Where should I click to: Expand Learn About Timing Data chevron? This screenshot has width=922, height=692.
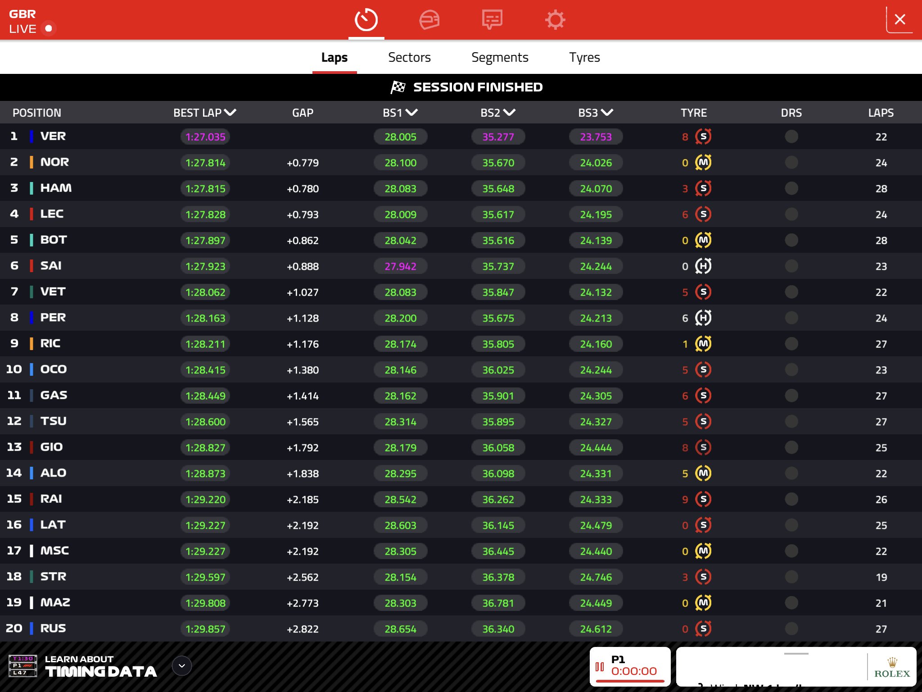click(182, 666)
